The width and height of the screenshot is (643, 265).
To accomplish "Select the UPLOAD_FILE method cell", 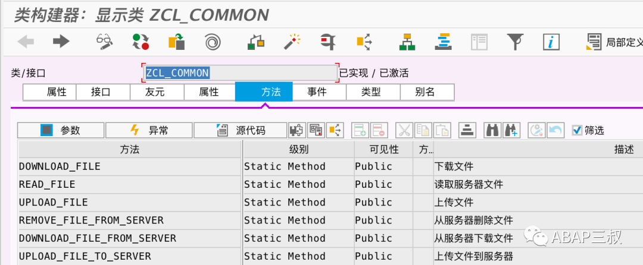I will (130, 203).
